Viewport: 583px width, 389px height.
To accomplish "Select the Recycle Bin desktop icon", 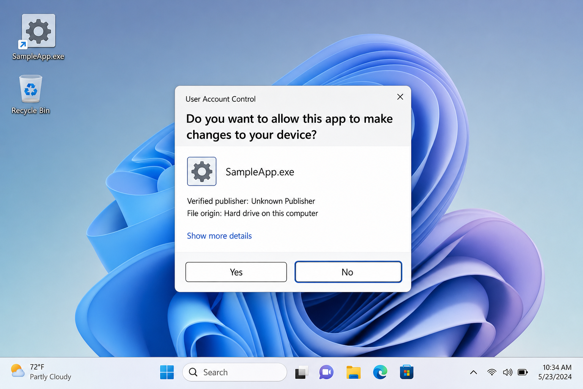I will pos(31,95).
